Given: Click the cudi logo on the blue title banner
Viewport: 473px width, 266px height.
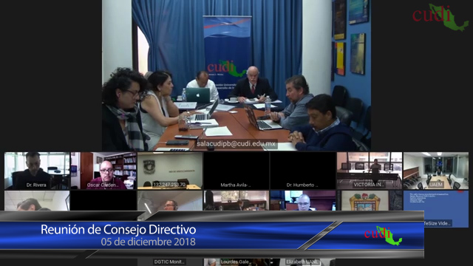Looking at the screenshot, I should click(x=383, y=236).
